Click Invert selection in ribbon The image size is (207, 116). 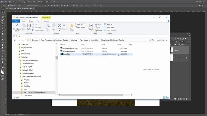(x=110, y=30)
